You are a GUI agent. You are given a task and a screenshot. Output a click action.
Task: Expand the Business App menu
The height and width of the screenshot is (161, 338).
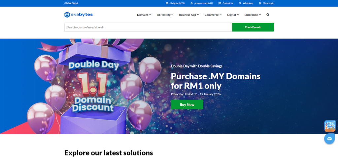(189, 15)
